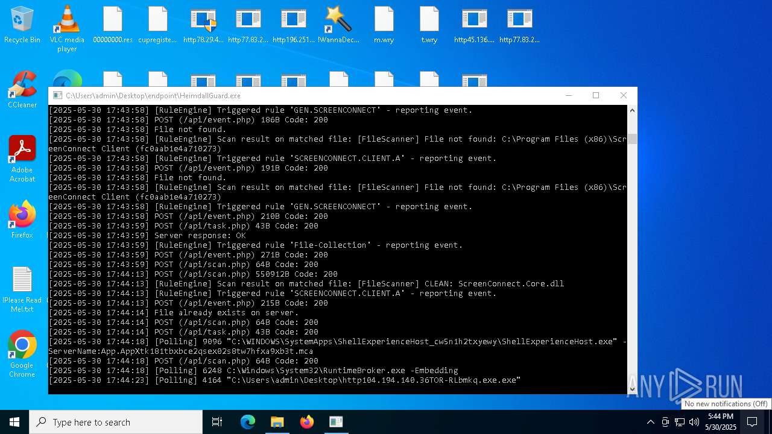Click the "Triggered rule 'File-Collection'" log line

click(x=256, y=245)
